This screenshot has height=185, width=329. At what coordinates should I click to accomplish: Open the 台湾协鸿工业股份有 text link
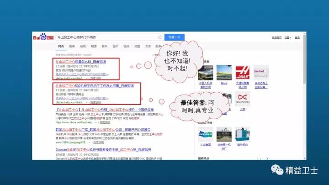point(261,85)
